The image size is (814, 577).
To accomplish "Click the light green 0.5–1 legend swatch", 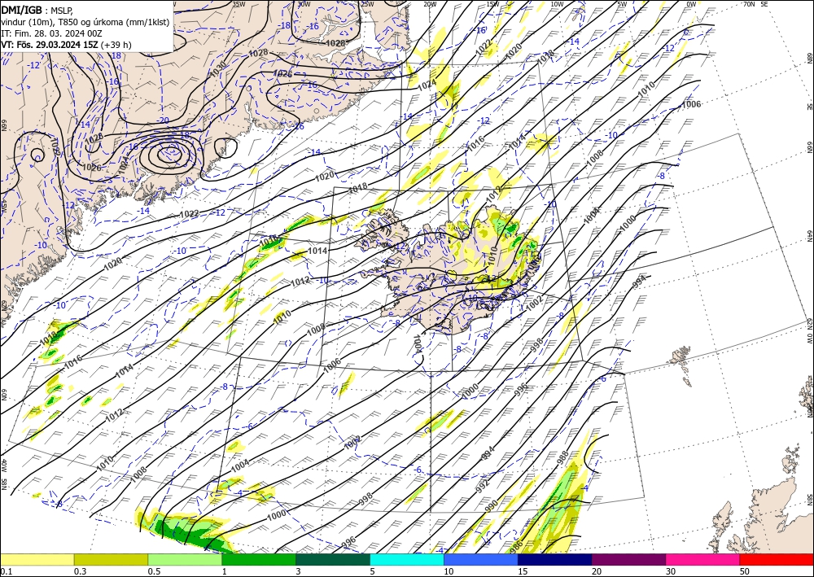I will point(185,559).
